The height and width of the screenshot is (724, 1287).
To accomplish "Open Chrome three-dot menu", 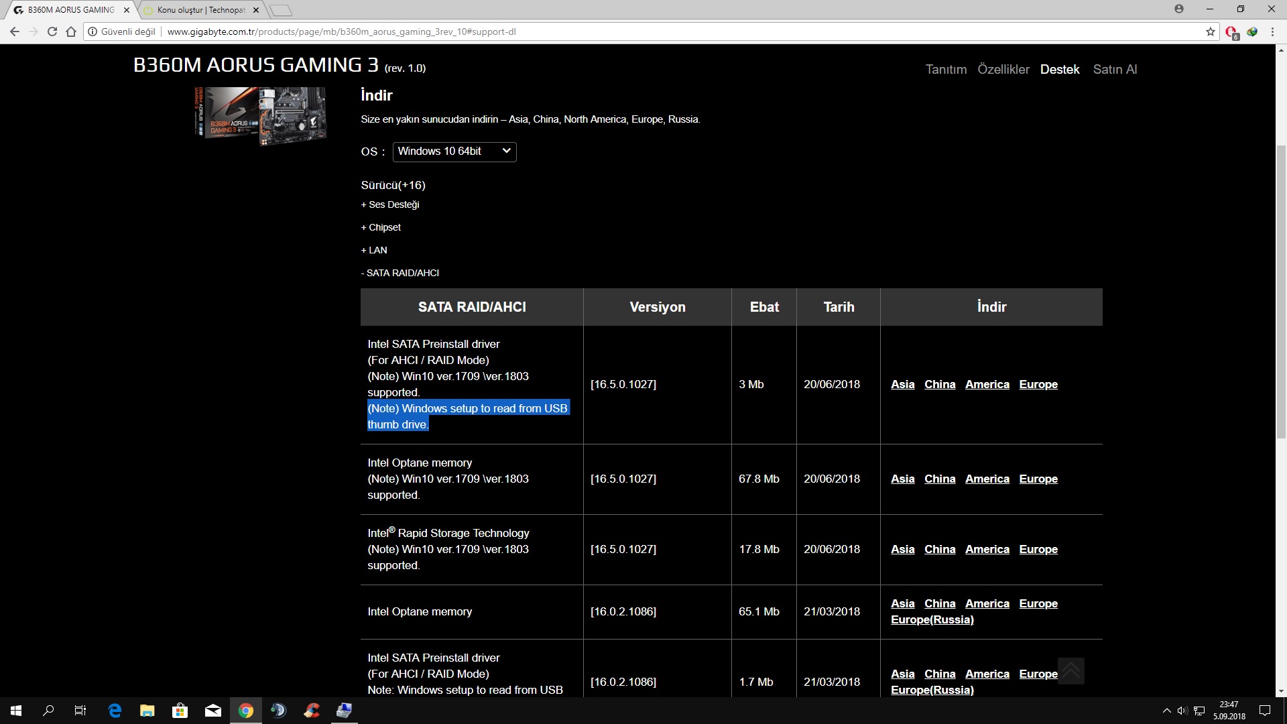I will tap(1272, 32).
